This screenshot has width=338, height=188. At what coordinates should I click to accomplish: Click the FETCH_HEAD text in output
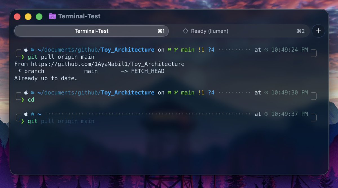[x=148, y=71]
